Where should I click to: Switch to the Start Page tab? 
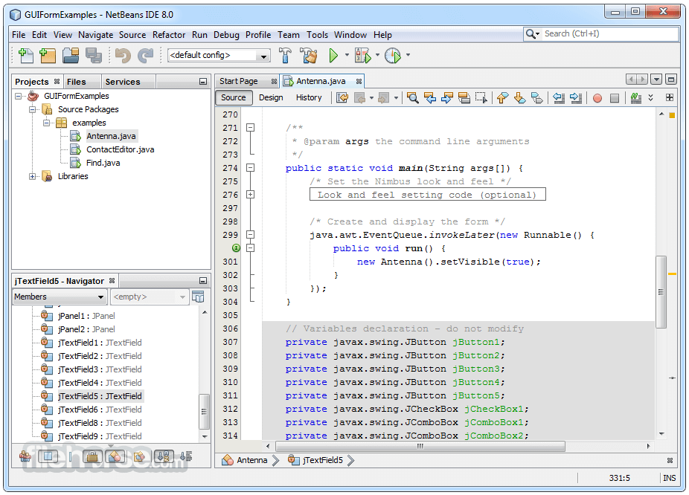click(x=239, y=81)
